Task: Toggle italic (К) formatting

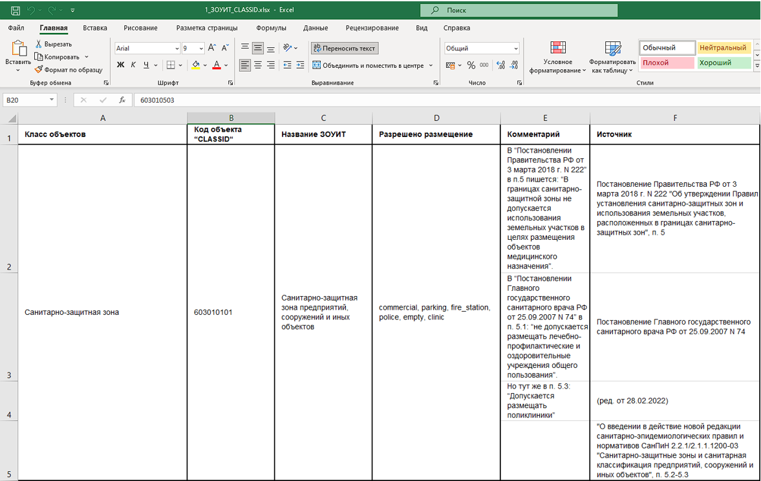Action: pos(133,65)
